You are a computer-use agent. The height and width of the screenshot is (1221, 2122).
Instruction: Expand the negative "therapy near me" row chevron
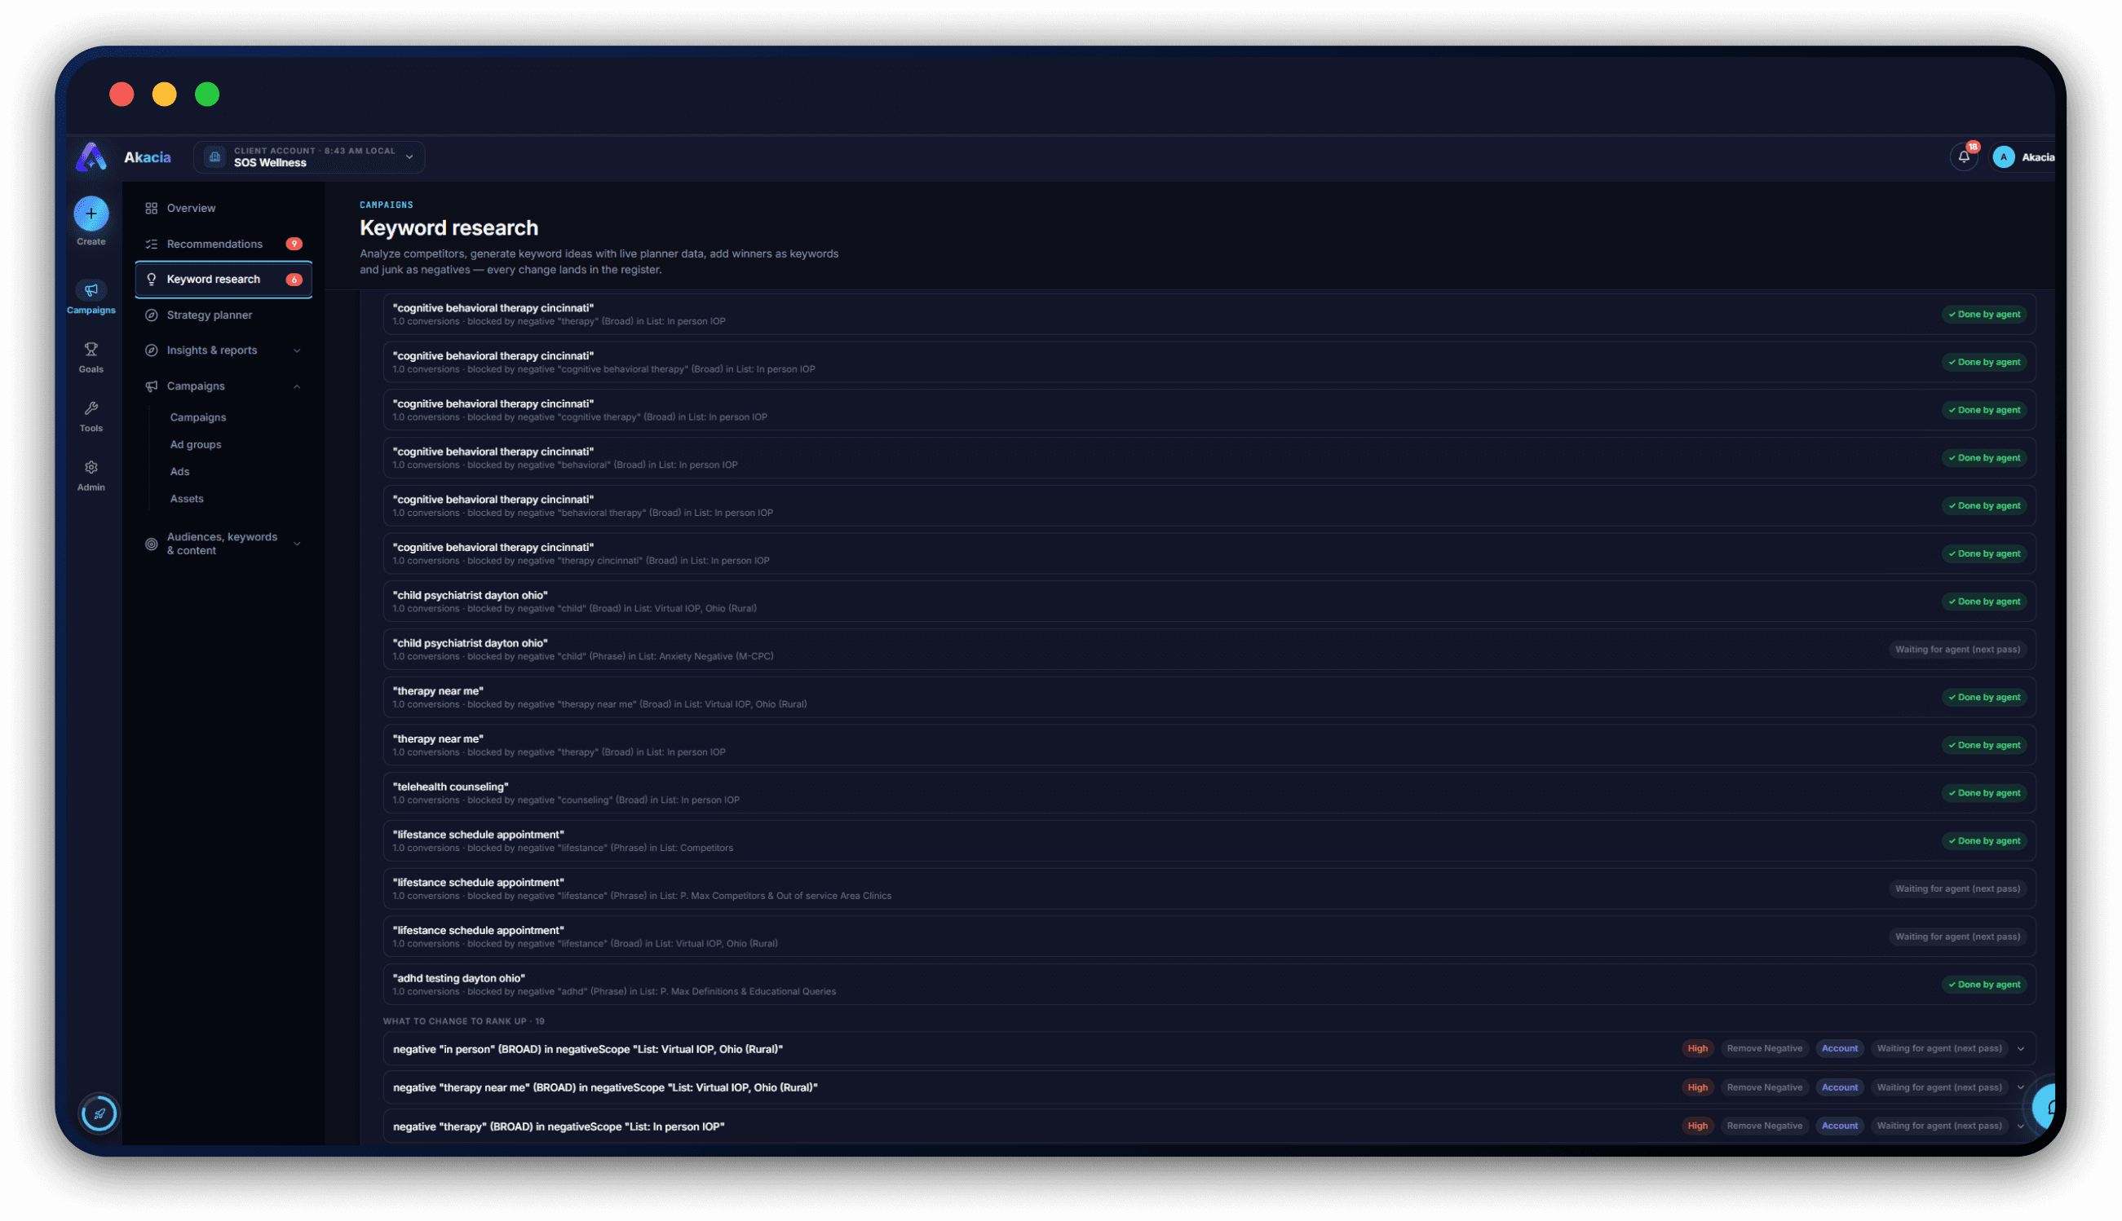[2019, 1087]
